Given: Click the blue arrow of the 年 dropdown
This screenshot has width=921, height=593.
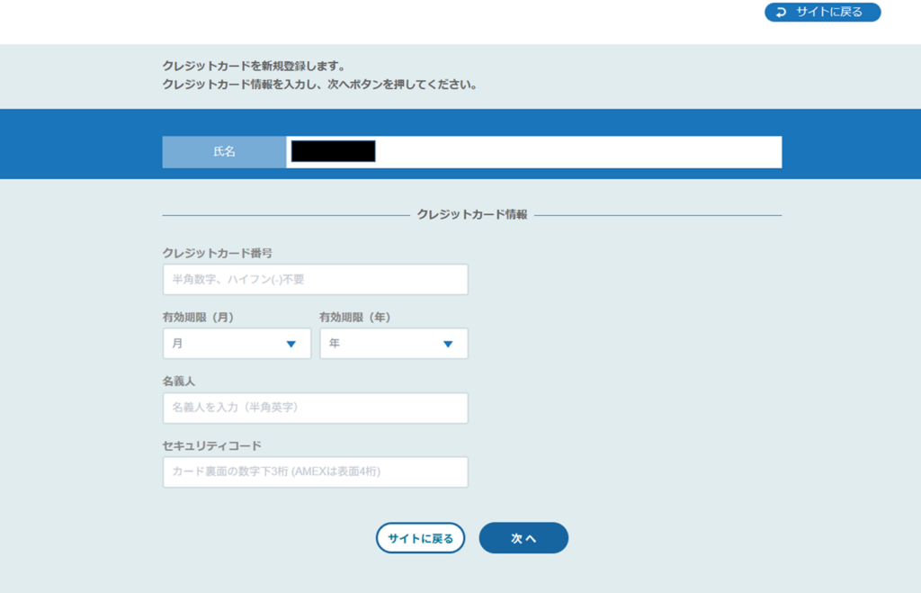Looking at the screenshot, I should pos(448,344).
